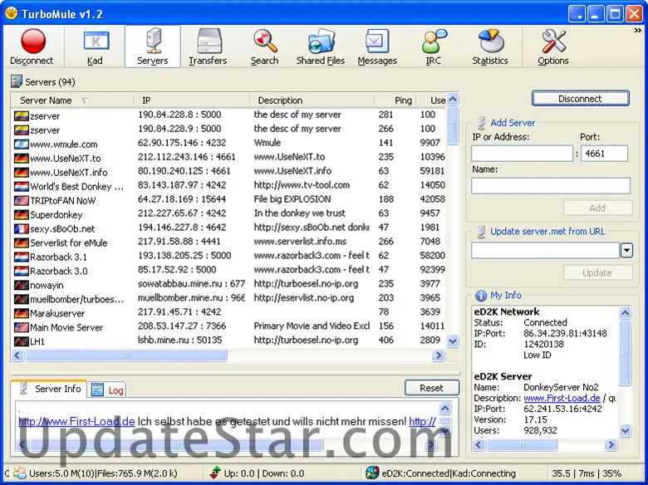Select World's Best Donkey server row
The image size is (648, 485).
(x=229, y=186)
